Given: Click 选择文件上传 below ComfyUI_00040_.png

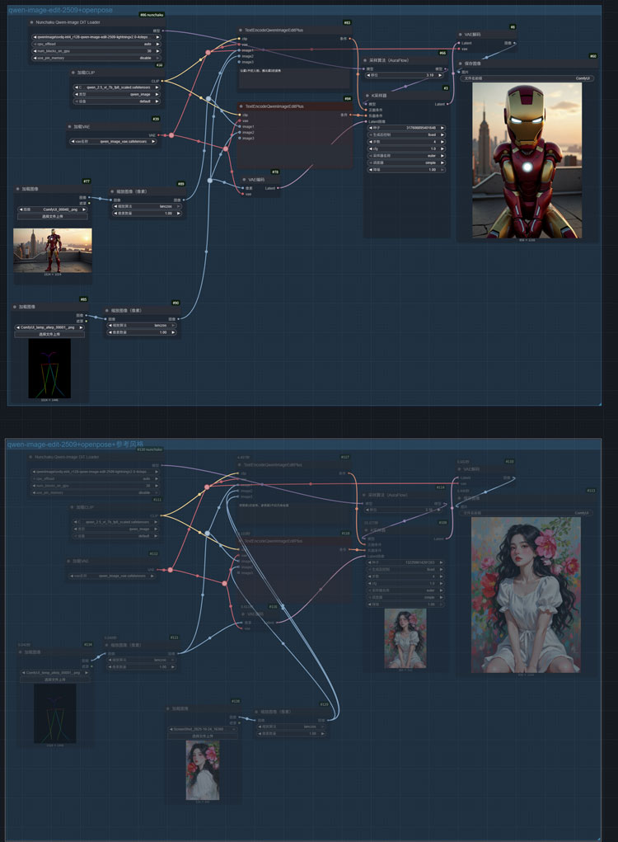Looking at the screenshot, I should point(52,219).
